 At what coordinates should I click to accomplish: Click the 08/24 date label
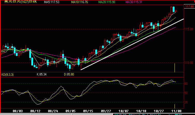[53, 111]
